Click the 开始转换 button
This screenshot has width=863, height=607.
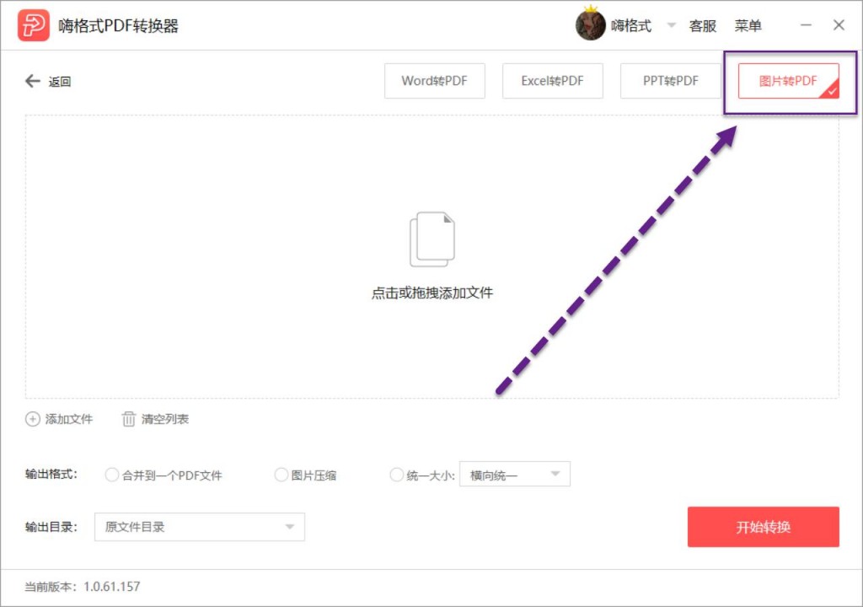tap(763, 527)
